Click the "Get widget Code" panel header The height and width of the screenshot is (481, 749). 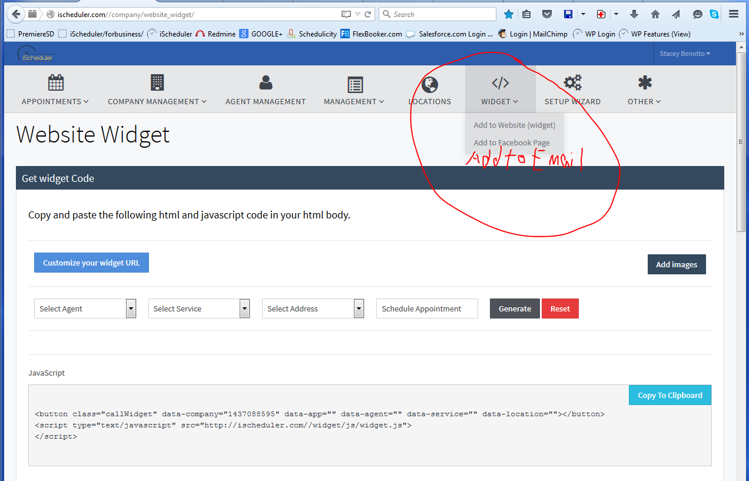[370, 178]
